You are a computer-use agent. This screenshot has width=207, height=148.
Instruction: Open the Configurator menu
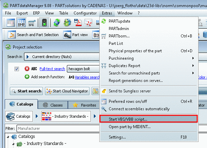click(x=85, y=13)
